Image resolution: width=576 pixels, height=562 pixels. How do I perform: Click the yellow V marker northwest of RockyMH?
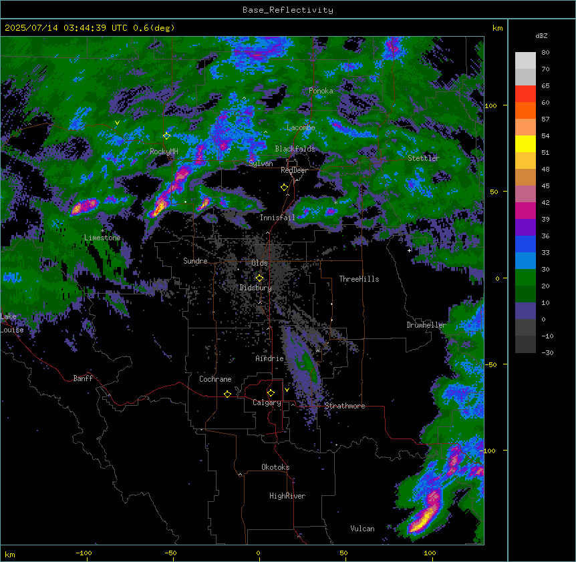[117, 123]
